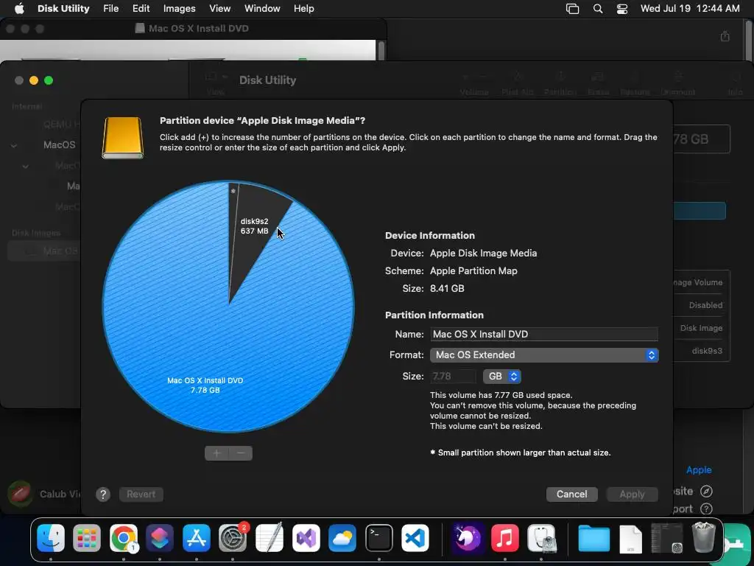Click the dimmed First Aid toolbar item

point(517,83)
